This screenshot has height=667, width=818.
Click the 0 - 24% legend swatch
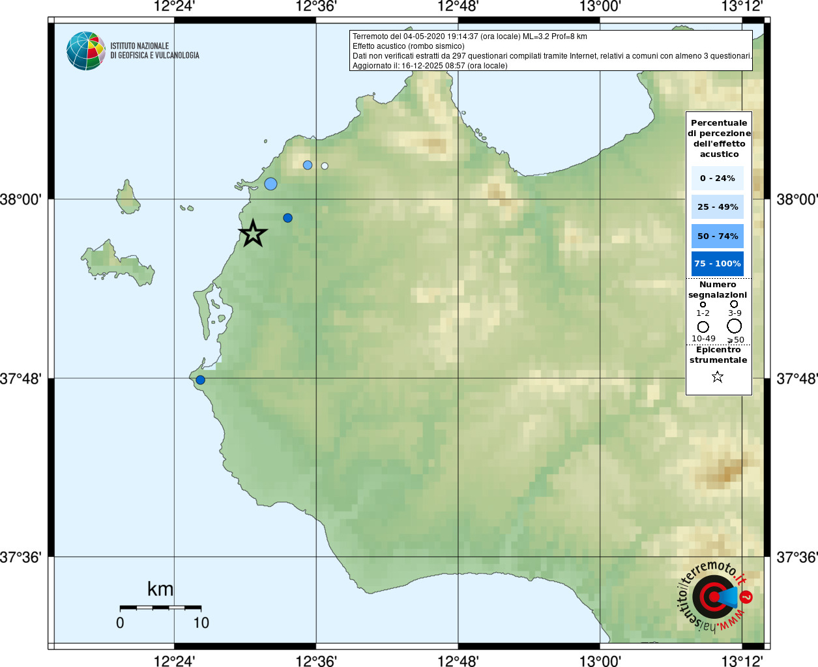[717, 178]
